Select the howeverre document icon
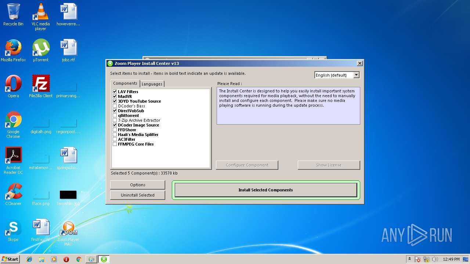This screenshot has height=264, width=470. pyautogui.click(x=68, y=15)
